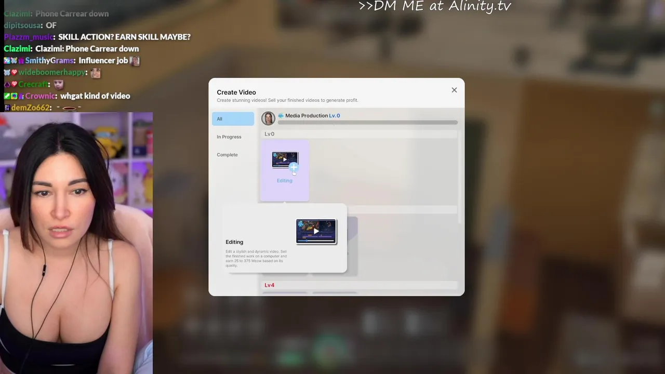Click the Media Production level progress bar
The height and width of the screenshot is (374, 665).
click(x=368, y=123)
